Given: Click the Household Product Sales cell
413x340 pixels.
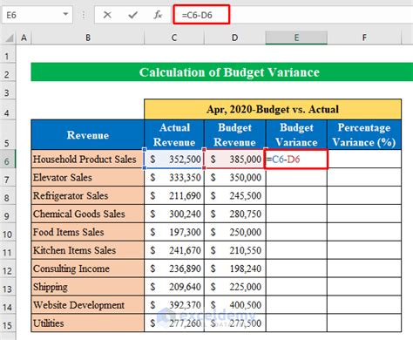Looking at the screenshot, I should point(88,159).
